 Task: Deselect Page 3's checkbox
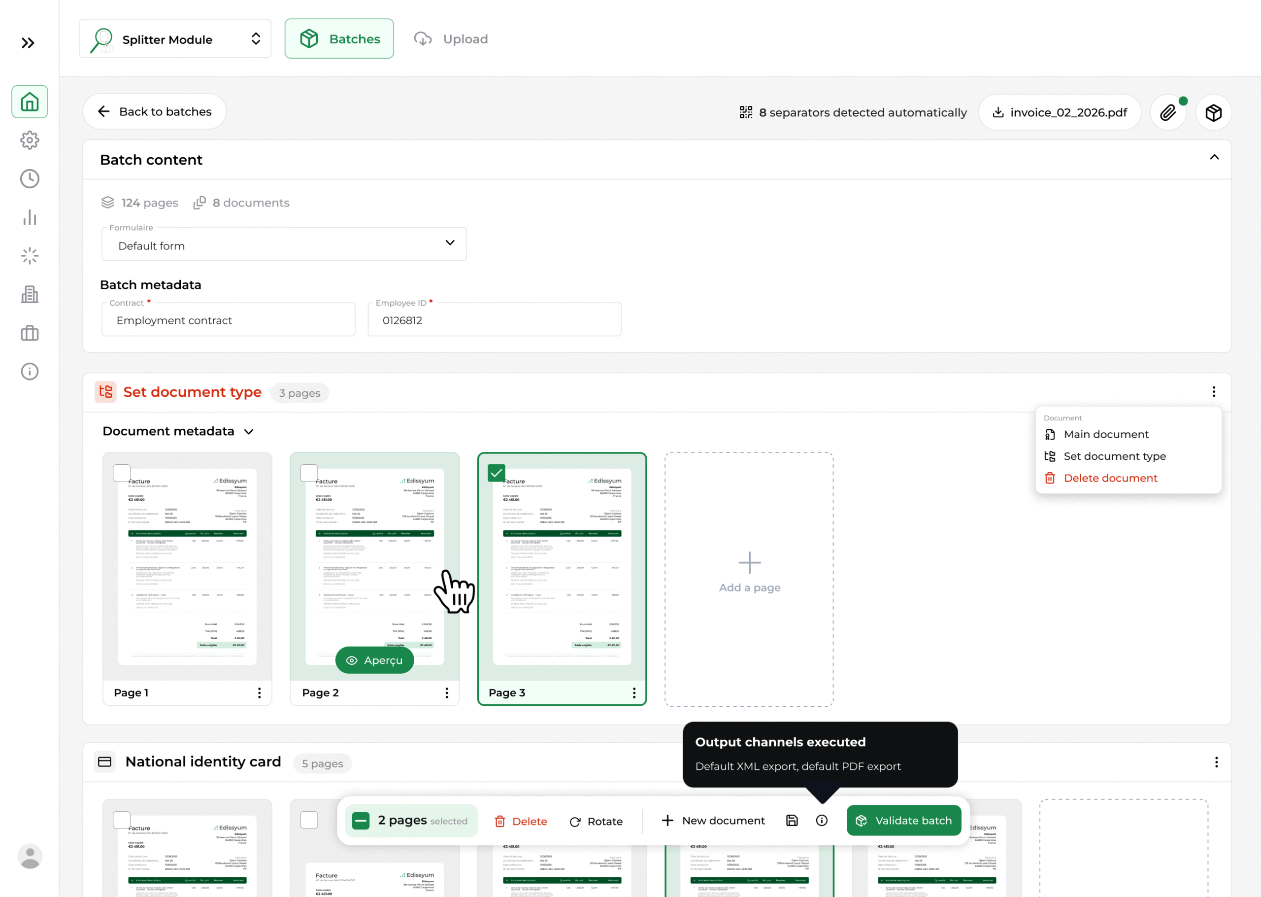496,472
